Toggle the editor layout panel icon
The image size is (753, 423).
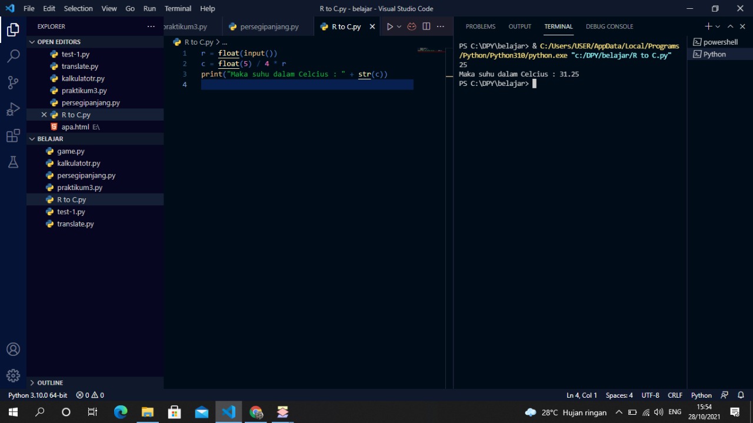click(x=426, y=26)
